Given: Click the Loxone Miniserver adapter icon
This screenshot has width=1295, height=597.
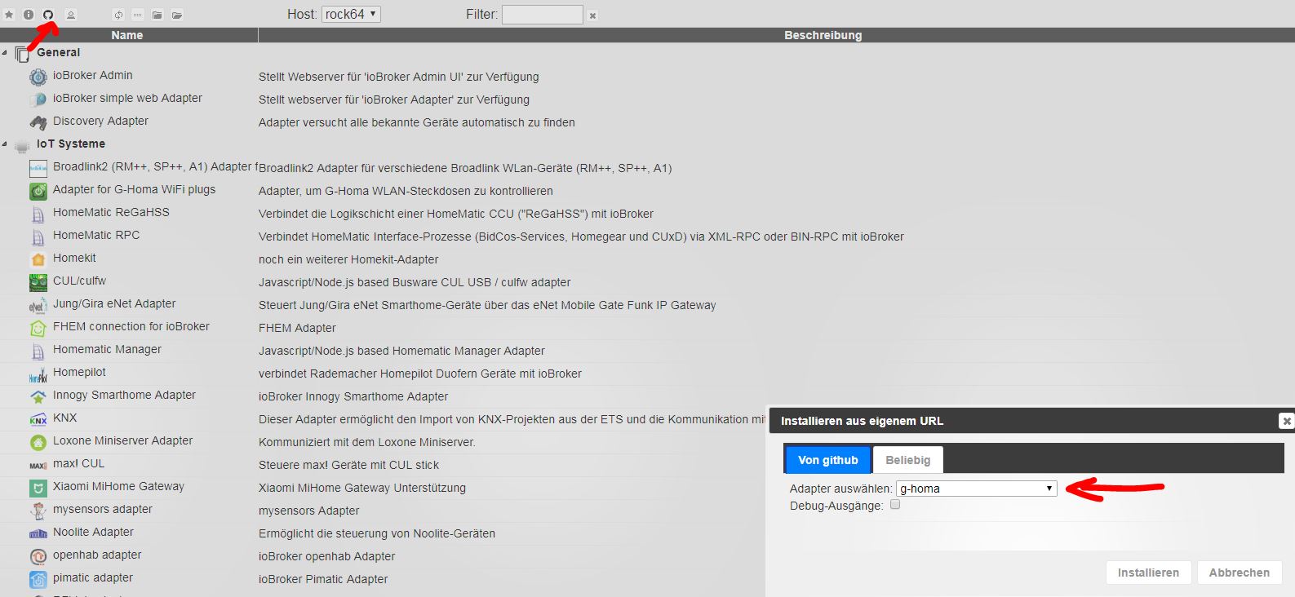Looking at the screenshot, I should pyautogui.click(x=38, y=442).
